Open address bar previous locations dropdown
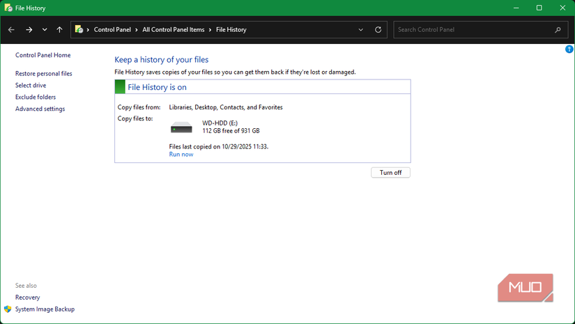Image resolution: width=575 pixels, height=324 pixels. [x=361, y=30]
